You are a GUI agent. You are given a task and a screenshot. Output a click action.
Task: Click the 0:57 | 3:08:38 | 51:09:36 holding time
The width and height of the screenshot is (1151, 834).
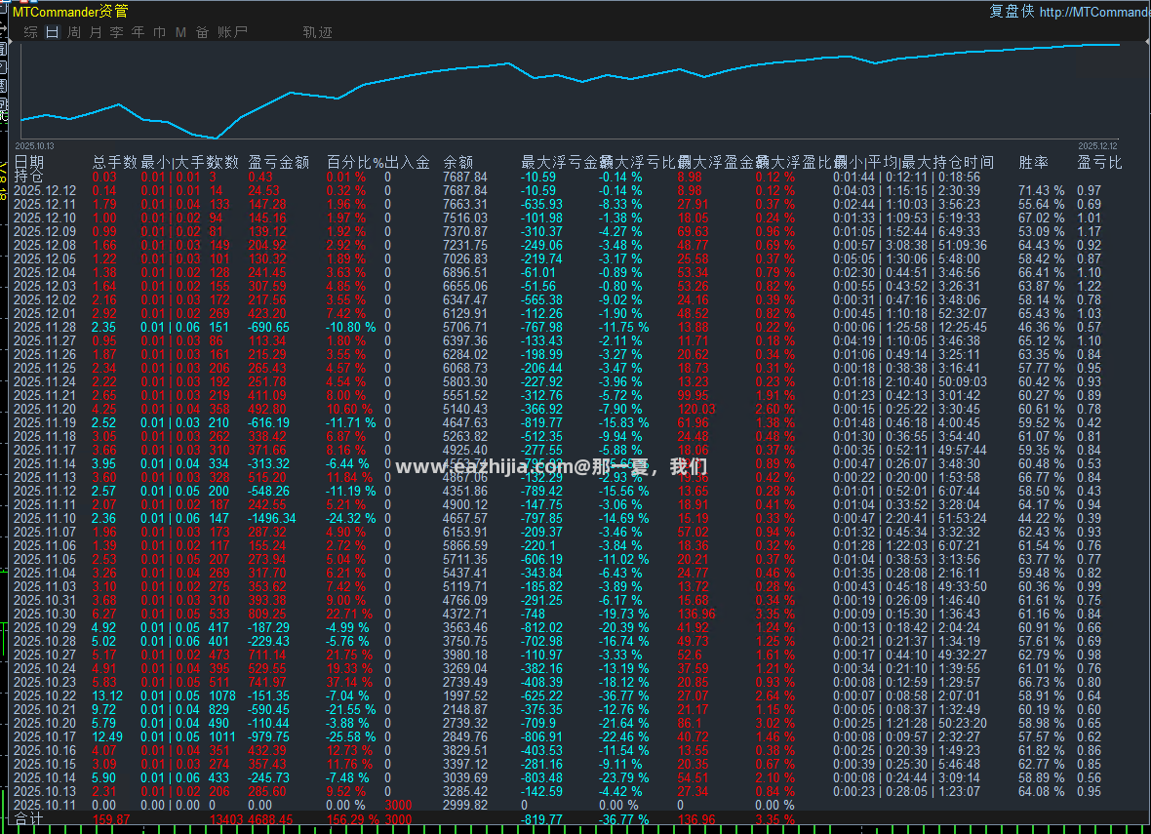(910, 245)
